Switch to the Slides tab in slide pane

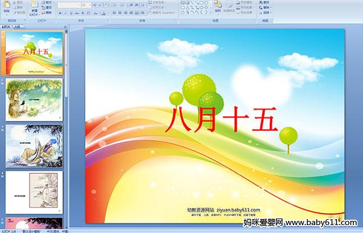pyautogui.click(x=6, y=27)
